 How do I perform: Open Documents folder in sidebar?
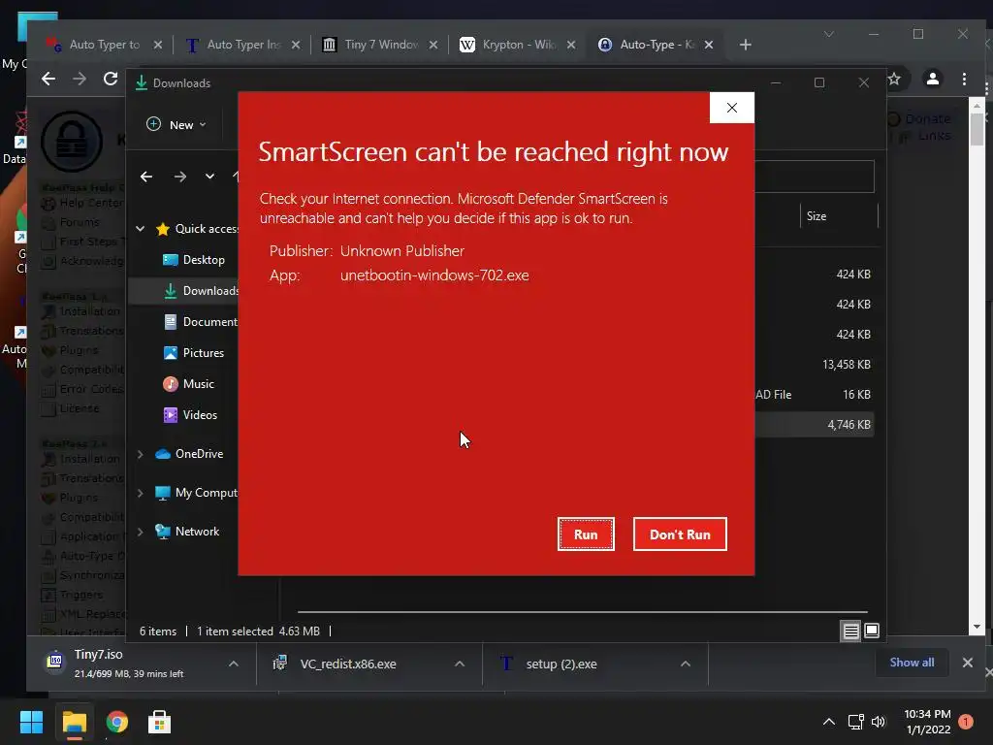tap(200, 322)
